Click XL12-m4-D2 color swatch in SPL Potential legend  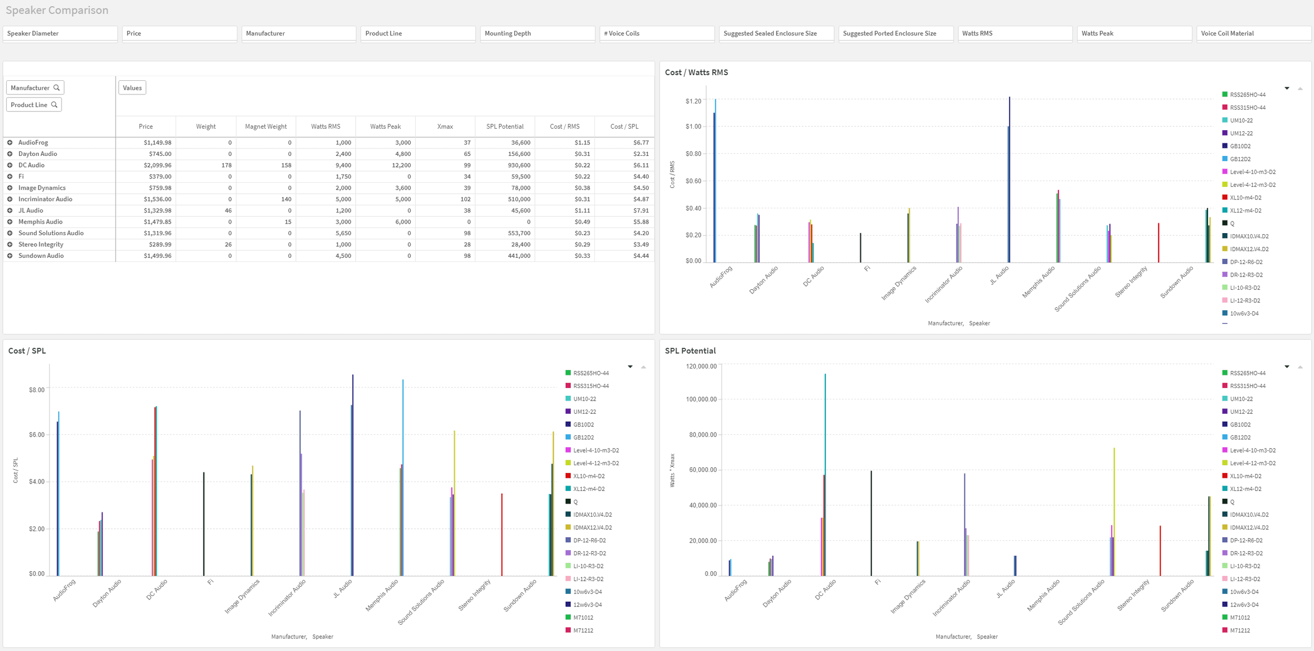tap(1225, 489)
